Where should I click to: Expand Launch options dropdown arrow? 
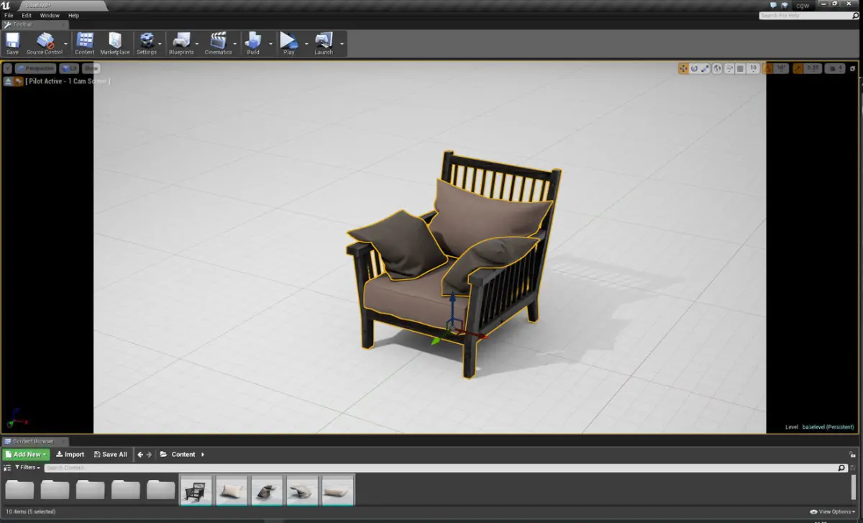[342, 44]
